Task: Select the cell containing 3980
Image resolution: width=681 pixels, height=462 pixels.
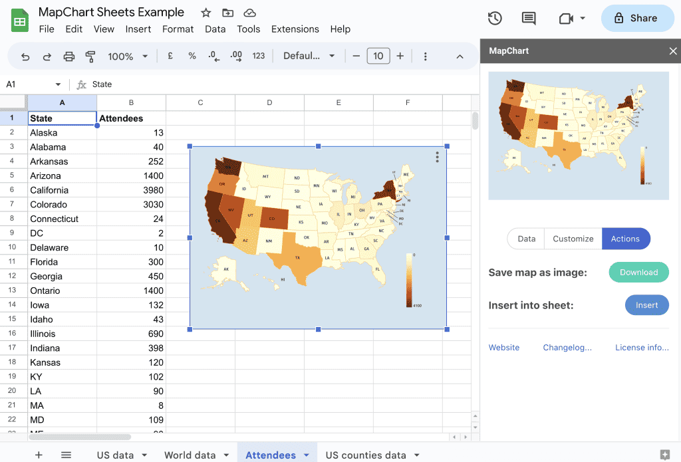Action: tap(131, 190)
